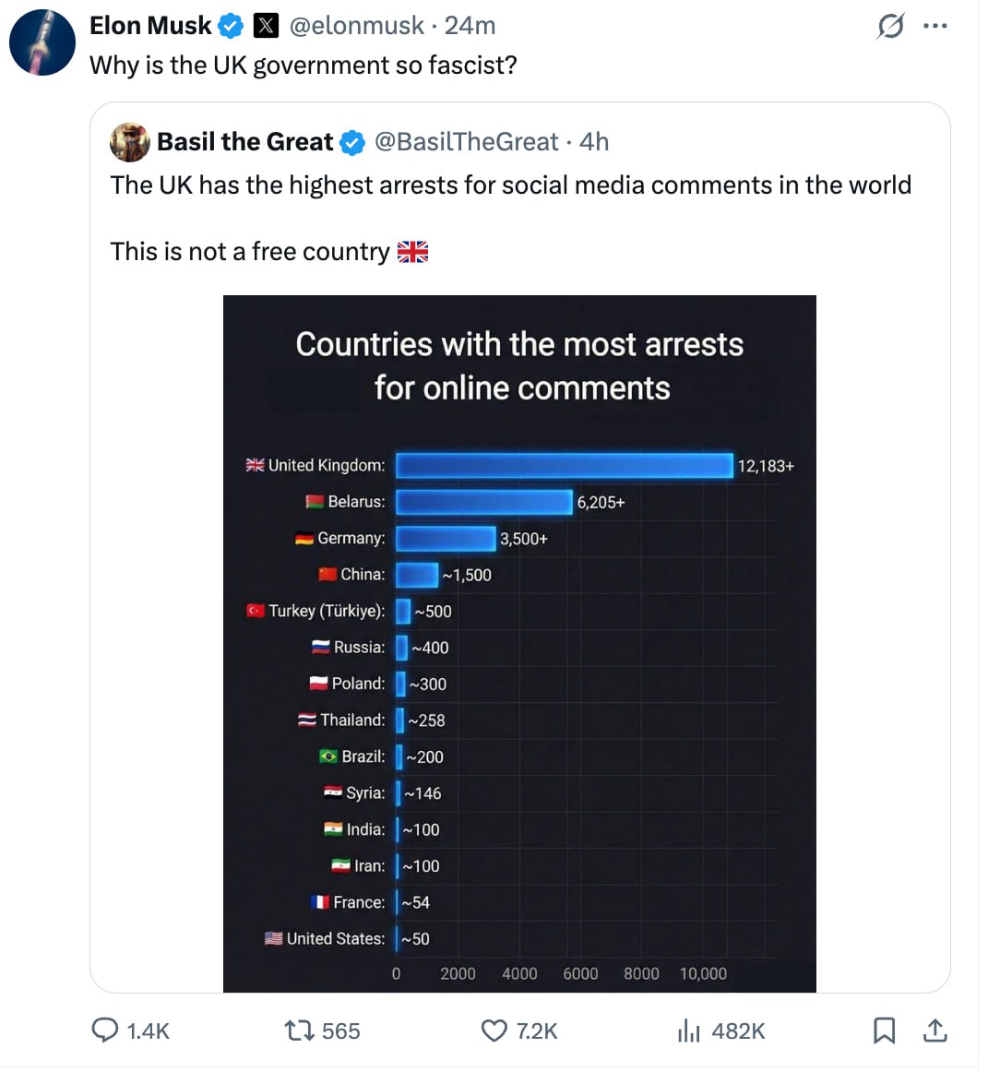Like the post with the heart icon
Image resolution: width=1000 pixels, height=1072 pixels.
click(494, 1030)
